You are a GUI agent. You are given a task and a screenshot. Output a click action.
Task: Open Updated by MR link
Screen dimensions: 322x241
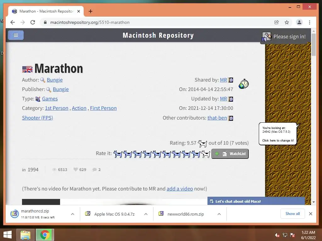224,99
